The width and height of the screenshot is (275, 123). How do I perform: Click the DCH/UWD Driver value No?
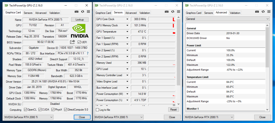pyautogui.click(x=228, y=38)
